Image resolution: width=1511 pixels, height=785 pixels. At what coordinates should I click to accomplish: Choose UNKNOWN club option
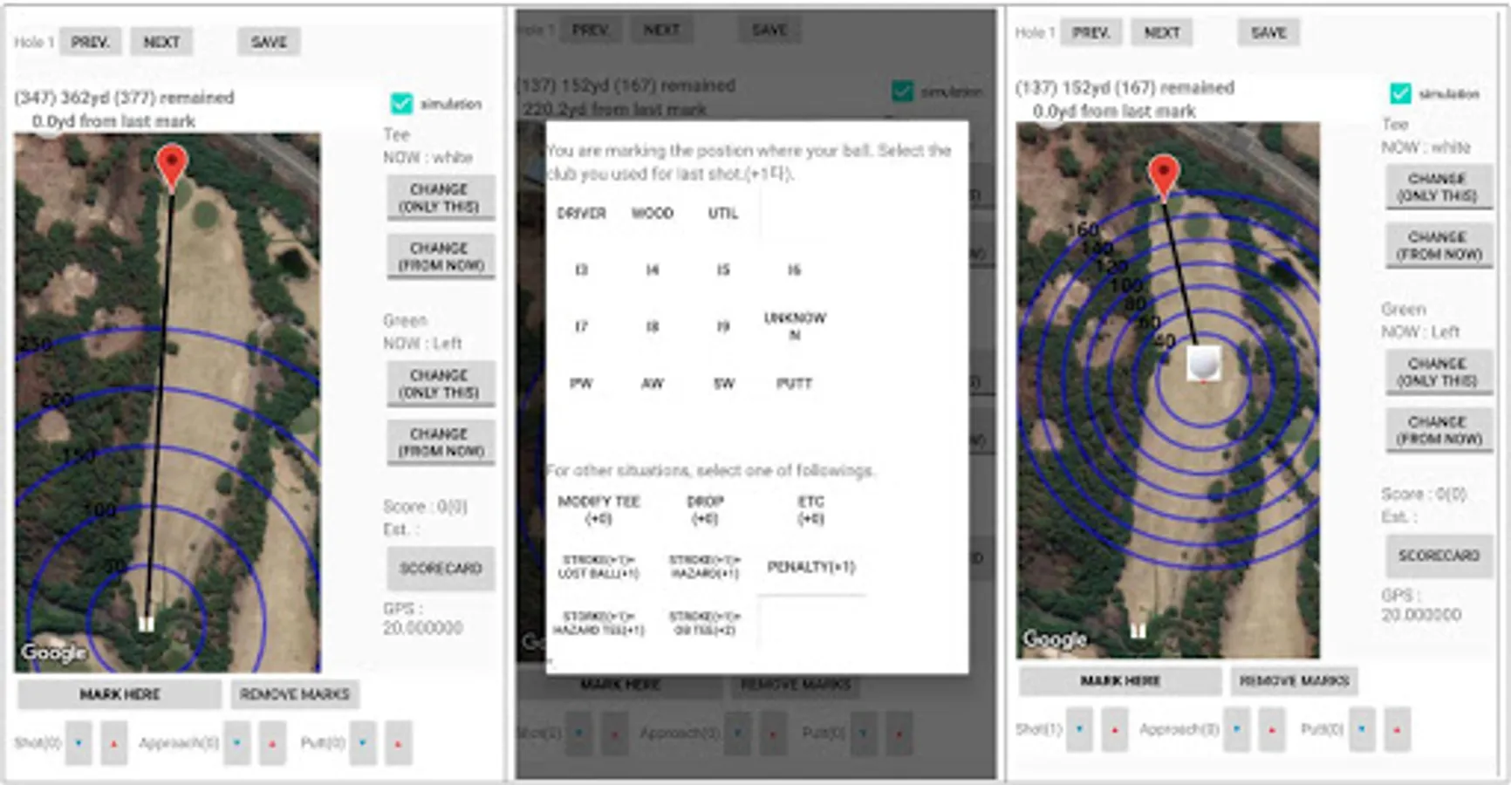[x=795, y=326]
